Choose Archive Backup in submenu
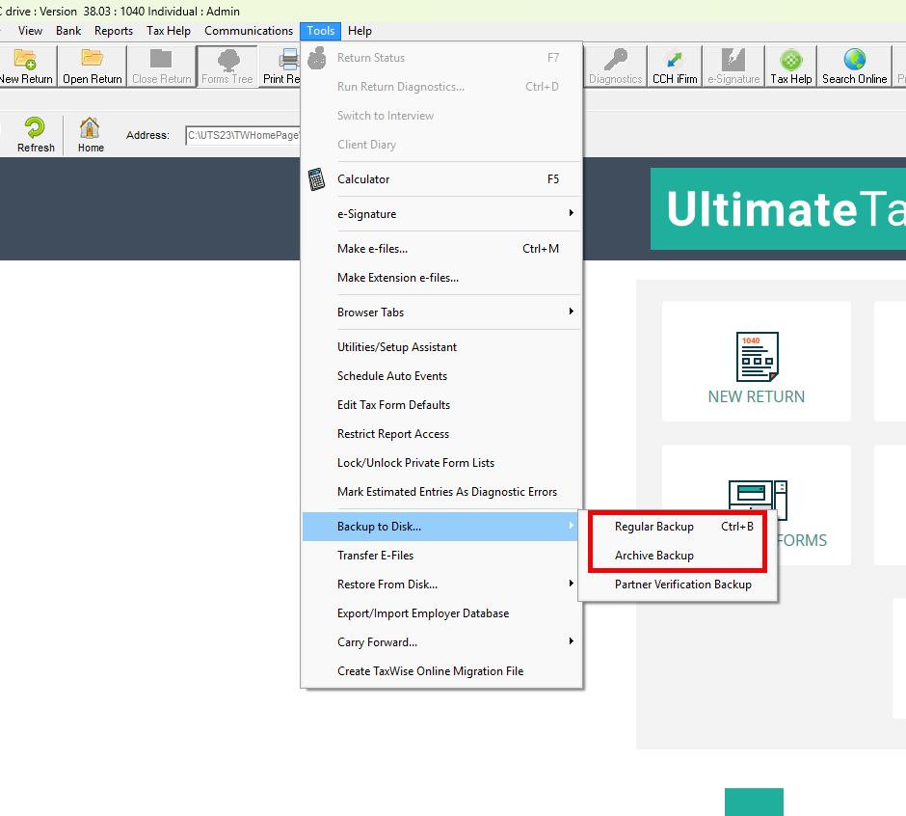Screen dimensions: 906x816 (x=679, y=556)
